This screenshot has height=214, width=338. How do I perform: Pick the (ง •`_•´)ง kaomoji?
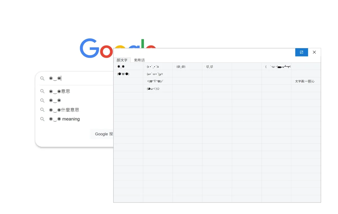pyautogui.click(x=158, y=66)
